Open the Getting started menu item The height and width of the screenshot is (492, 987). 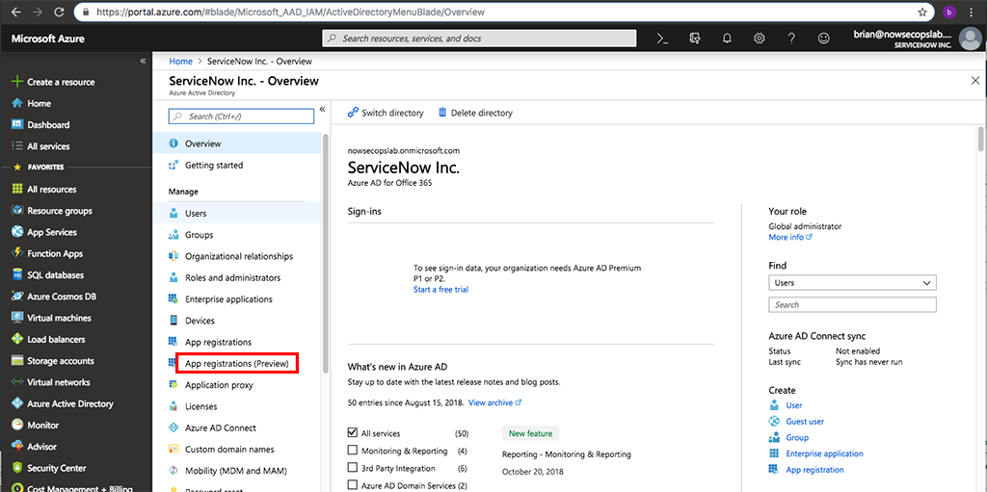point(236,165)
